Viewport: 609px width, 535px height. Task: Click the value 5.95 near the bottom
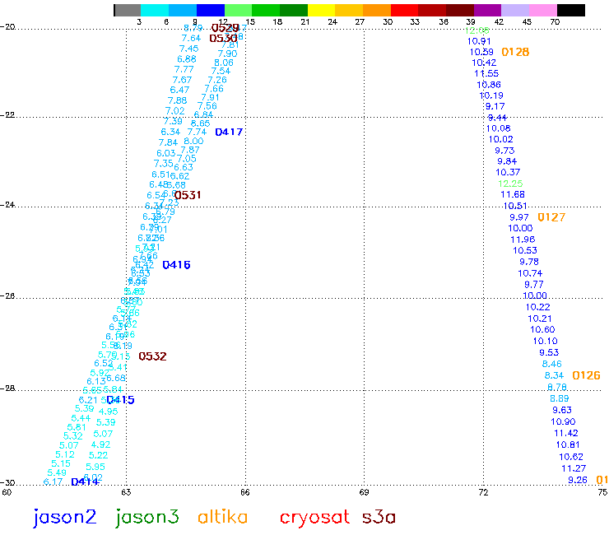pos(95,467)
